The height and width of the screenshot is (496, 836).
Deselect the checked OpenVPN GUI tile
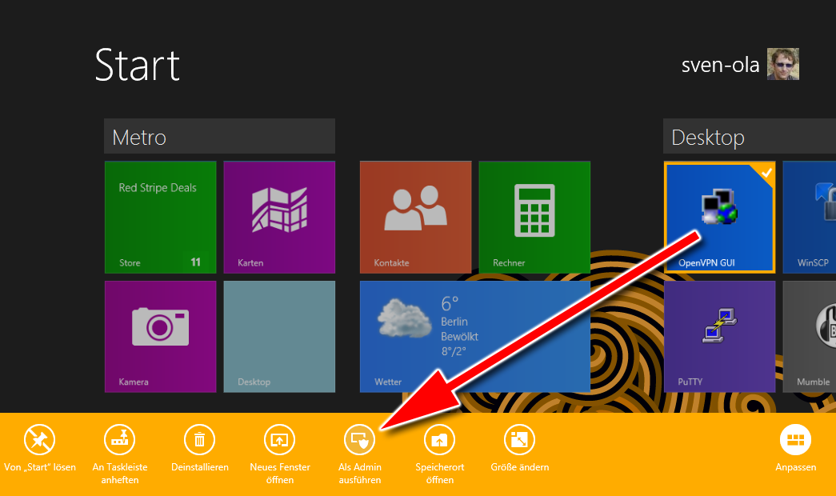[718, 217]
